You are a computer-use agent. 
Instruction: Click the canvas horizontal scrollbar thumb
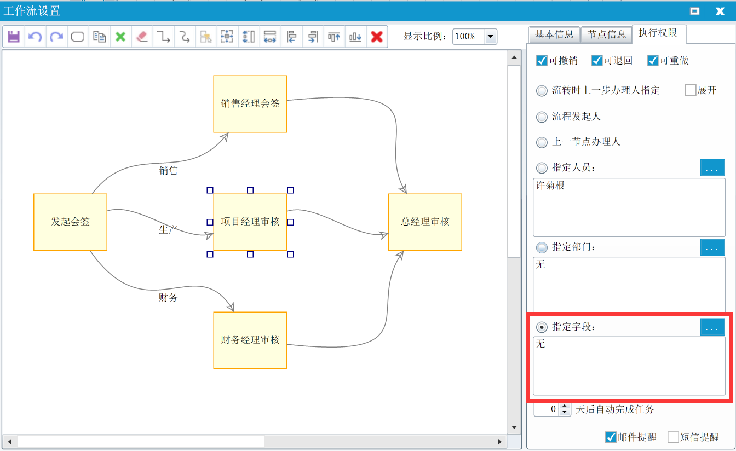(141, 441)
